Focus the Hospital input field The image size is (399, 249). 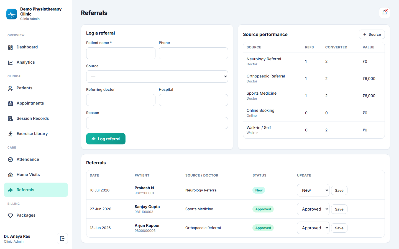point(193,100)
